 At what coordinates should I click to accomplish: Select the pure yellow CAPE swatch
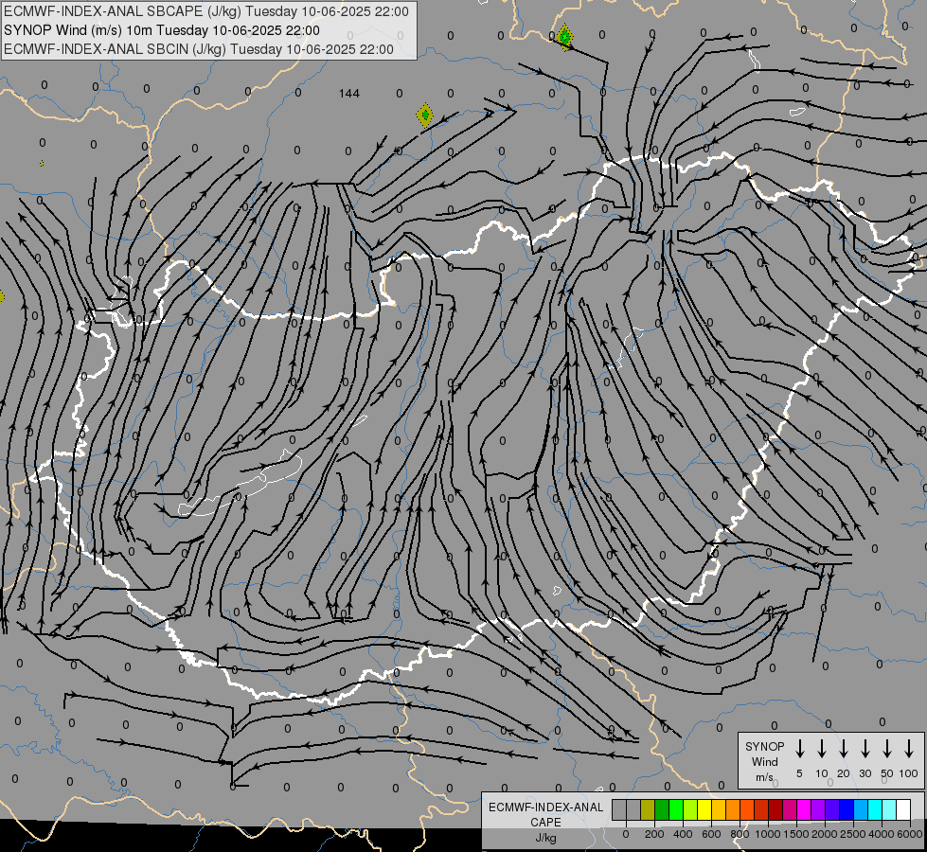(704, 809)
